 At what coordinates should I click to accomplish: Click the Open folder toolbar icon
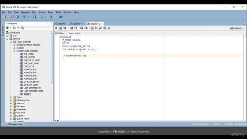(x=8, y=17)
